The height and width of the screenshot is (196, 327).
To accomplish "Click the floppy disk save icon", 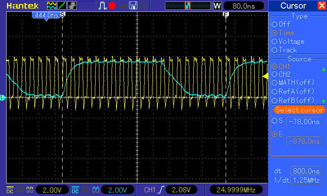I will click(x=133, y=6).
